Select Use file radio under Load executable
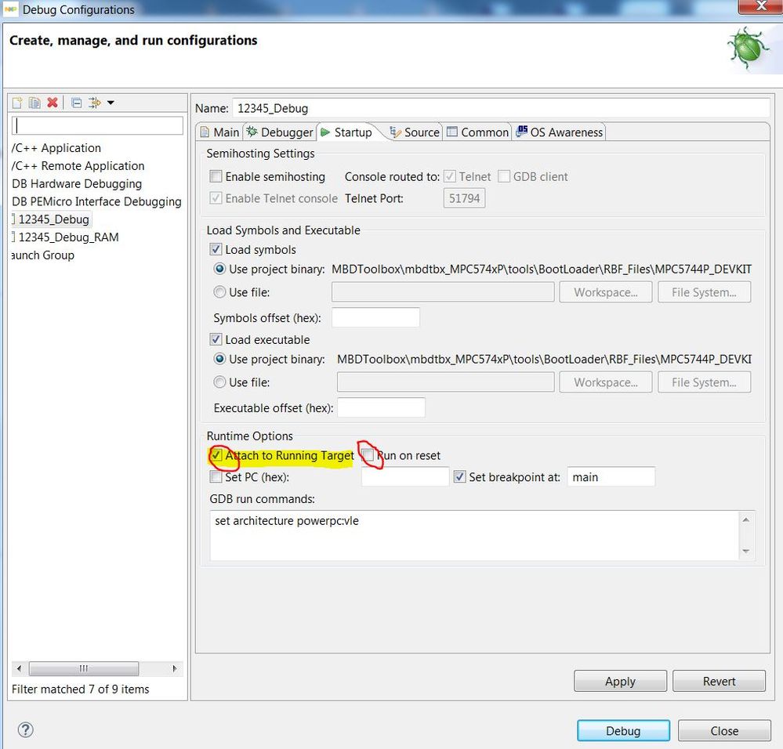This screenshot has height=749, width=783. pos(219,382)
